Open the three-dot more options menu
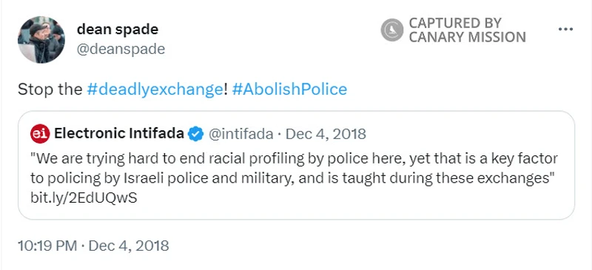Screen dimensions: 592x270 565,29
